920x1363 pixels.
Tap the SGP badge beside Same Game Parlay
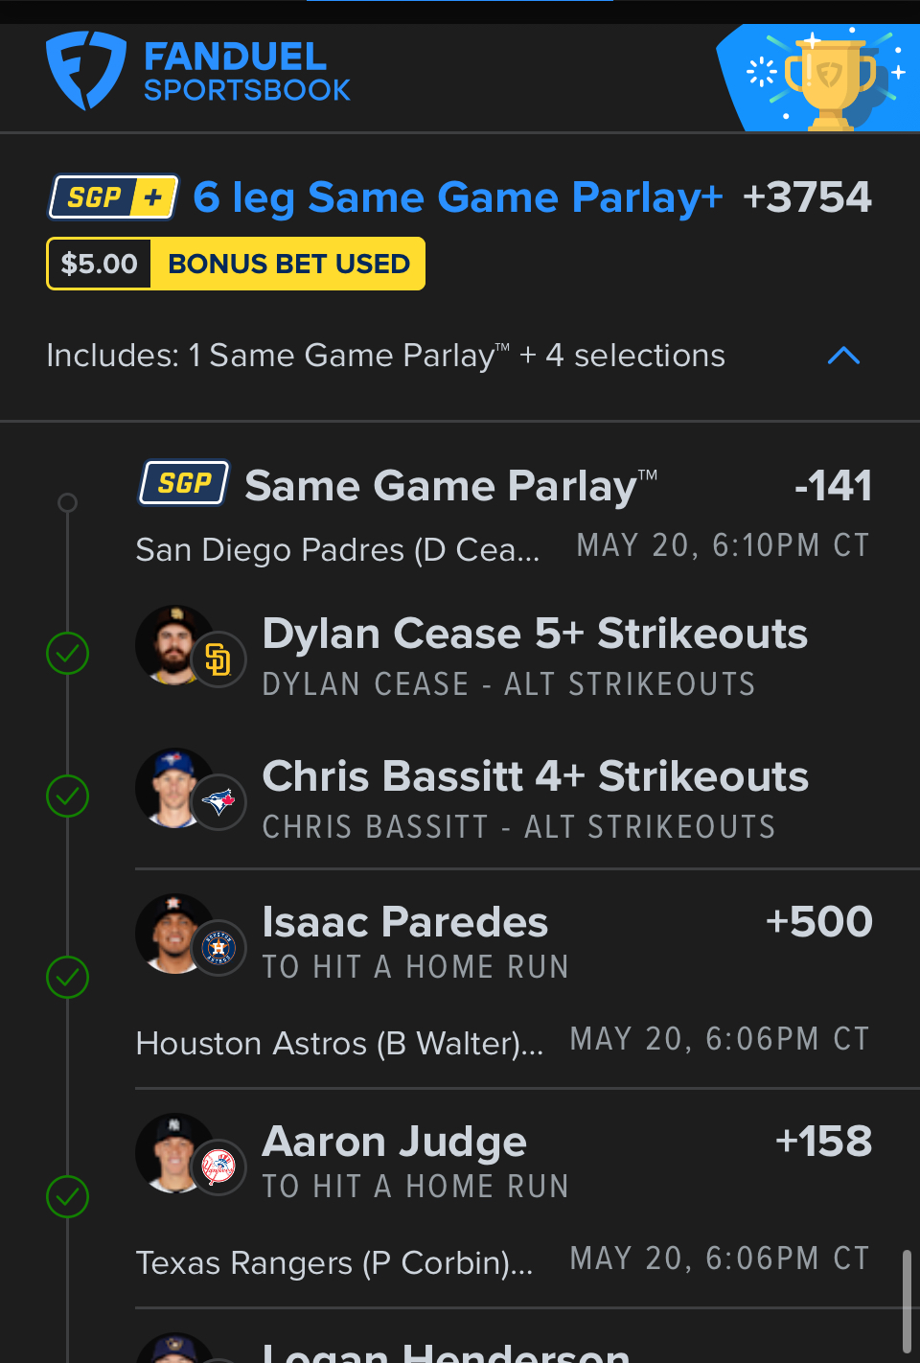pyautogui.click(x=185, y=483)
